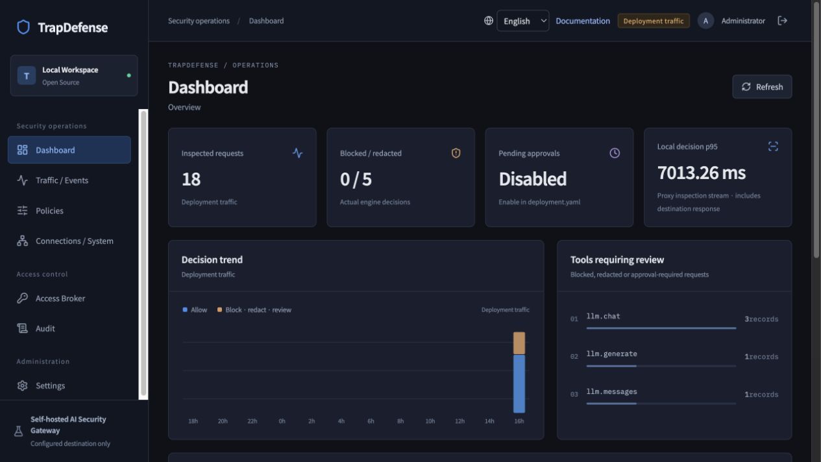Click the Security operations breadcrumb

pos(199,21)
